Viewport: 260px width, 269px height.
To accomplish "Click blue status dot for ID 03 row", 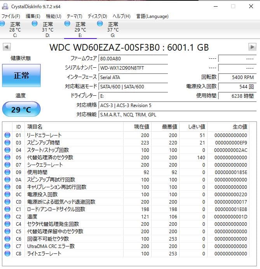I will pos(7,142).
